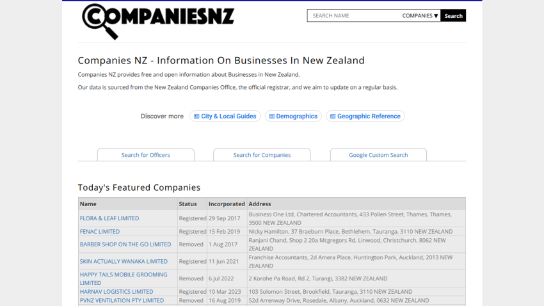Focus the SEARCH NAME input field
The width and height of the screenshot is (544, 306).
pos(354,15)
